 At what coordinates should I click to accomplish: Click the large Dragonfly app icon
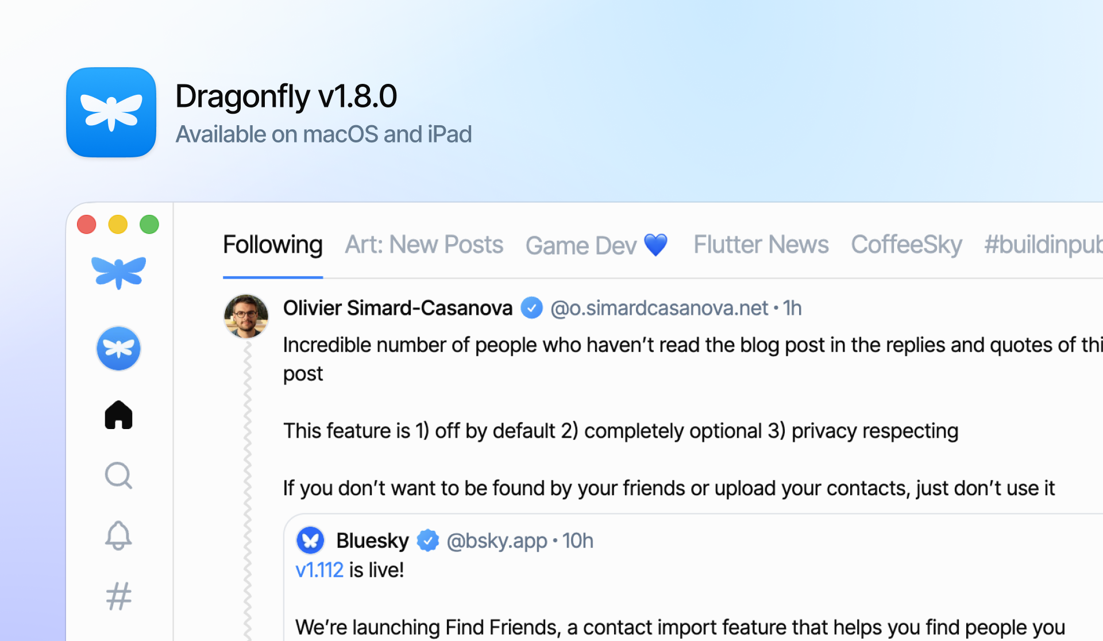pos(111,112)
